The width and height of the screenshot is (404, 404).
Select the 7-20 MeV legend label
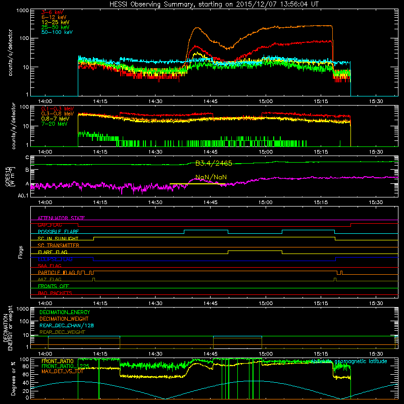pyautogui.click(x=55, y=124)
